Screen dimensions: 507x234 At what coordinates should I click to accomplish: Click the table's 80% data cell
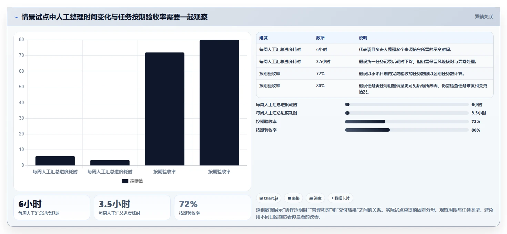click(x=320, y=86)
